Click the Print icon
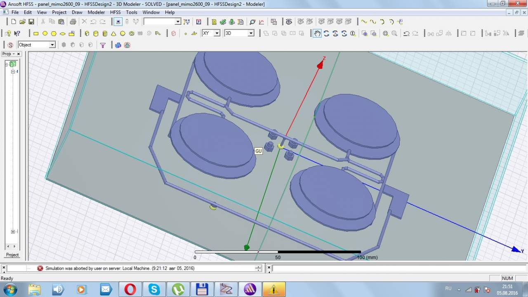This screenshot has height=297, width=528. coord(73,21)
